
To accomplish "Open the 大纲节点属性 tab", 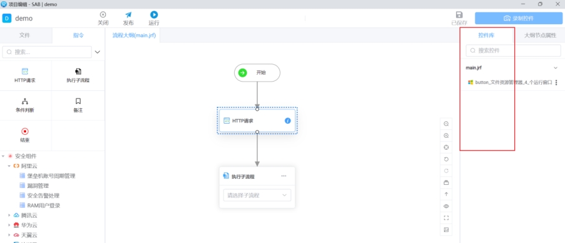I will click(540, 35).
